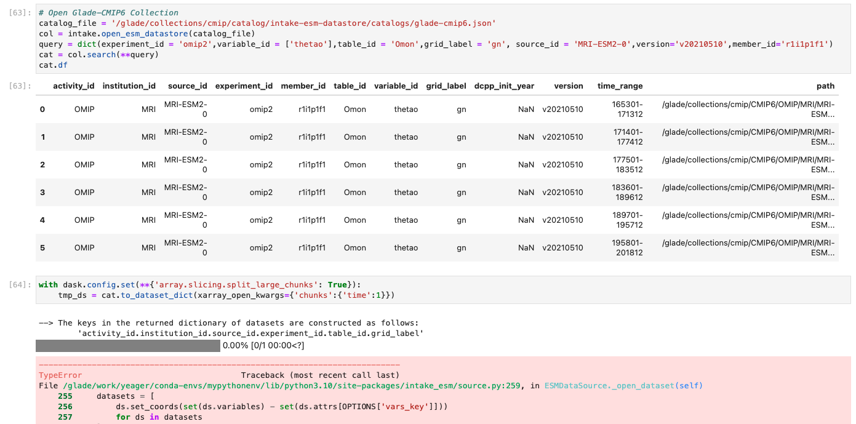The width and height of the screenshot is (856, 424).
Task: Click the time_range column header
Action: point(620,86)
